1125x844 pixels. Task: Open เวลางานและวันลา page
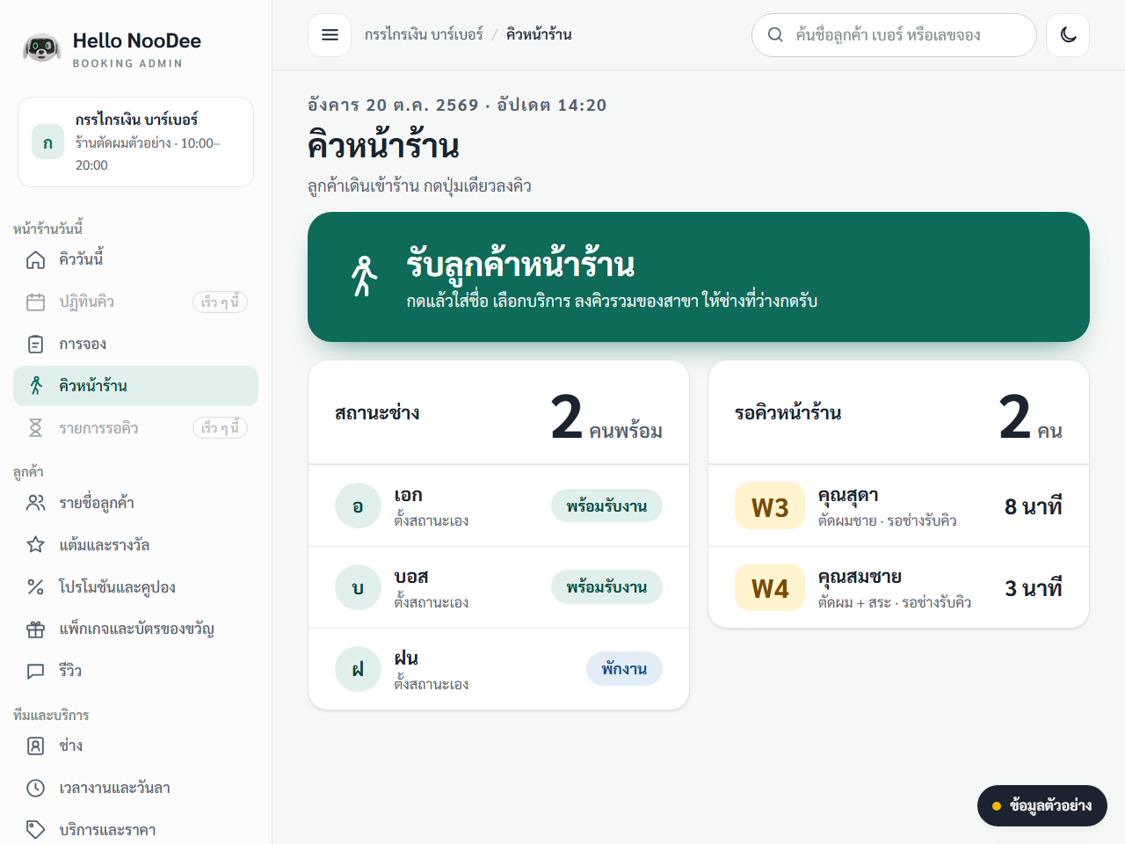[x=135, y=788]
